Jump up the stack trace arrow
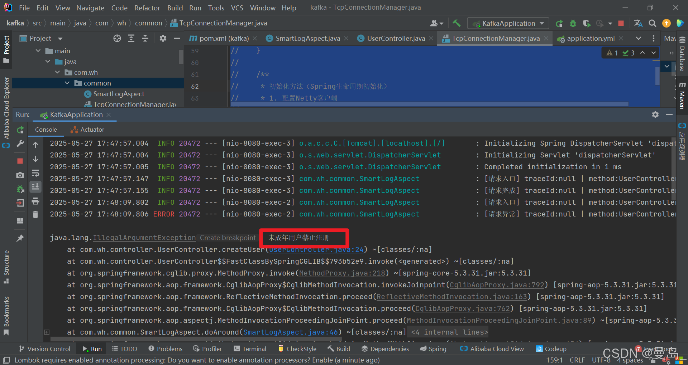The image size is (688, 365). tap(35, 145)
